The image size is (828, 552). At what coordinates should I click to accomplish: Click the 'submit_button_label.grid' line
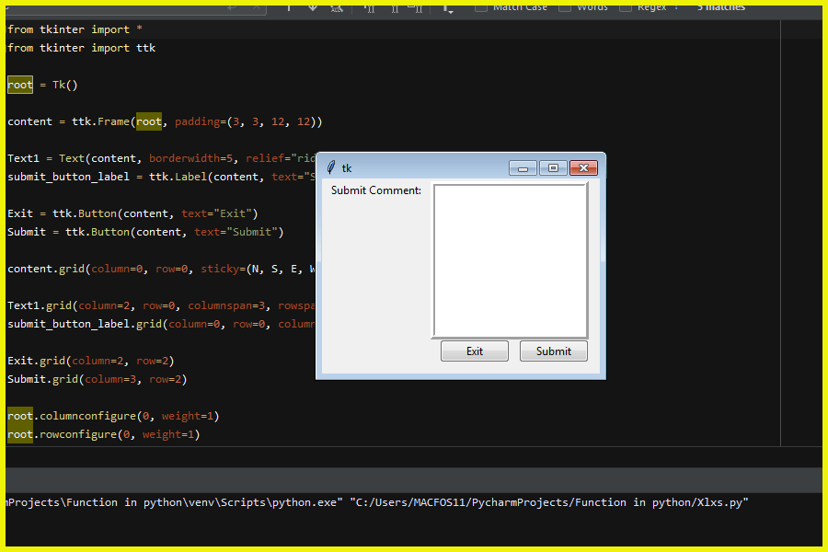[161, 324]
